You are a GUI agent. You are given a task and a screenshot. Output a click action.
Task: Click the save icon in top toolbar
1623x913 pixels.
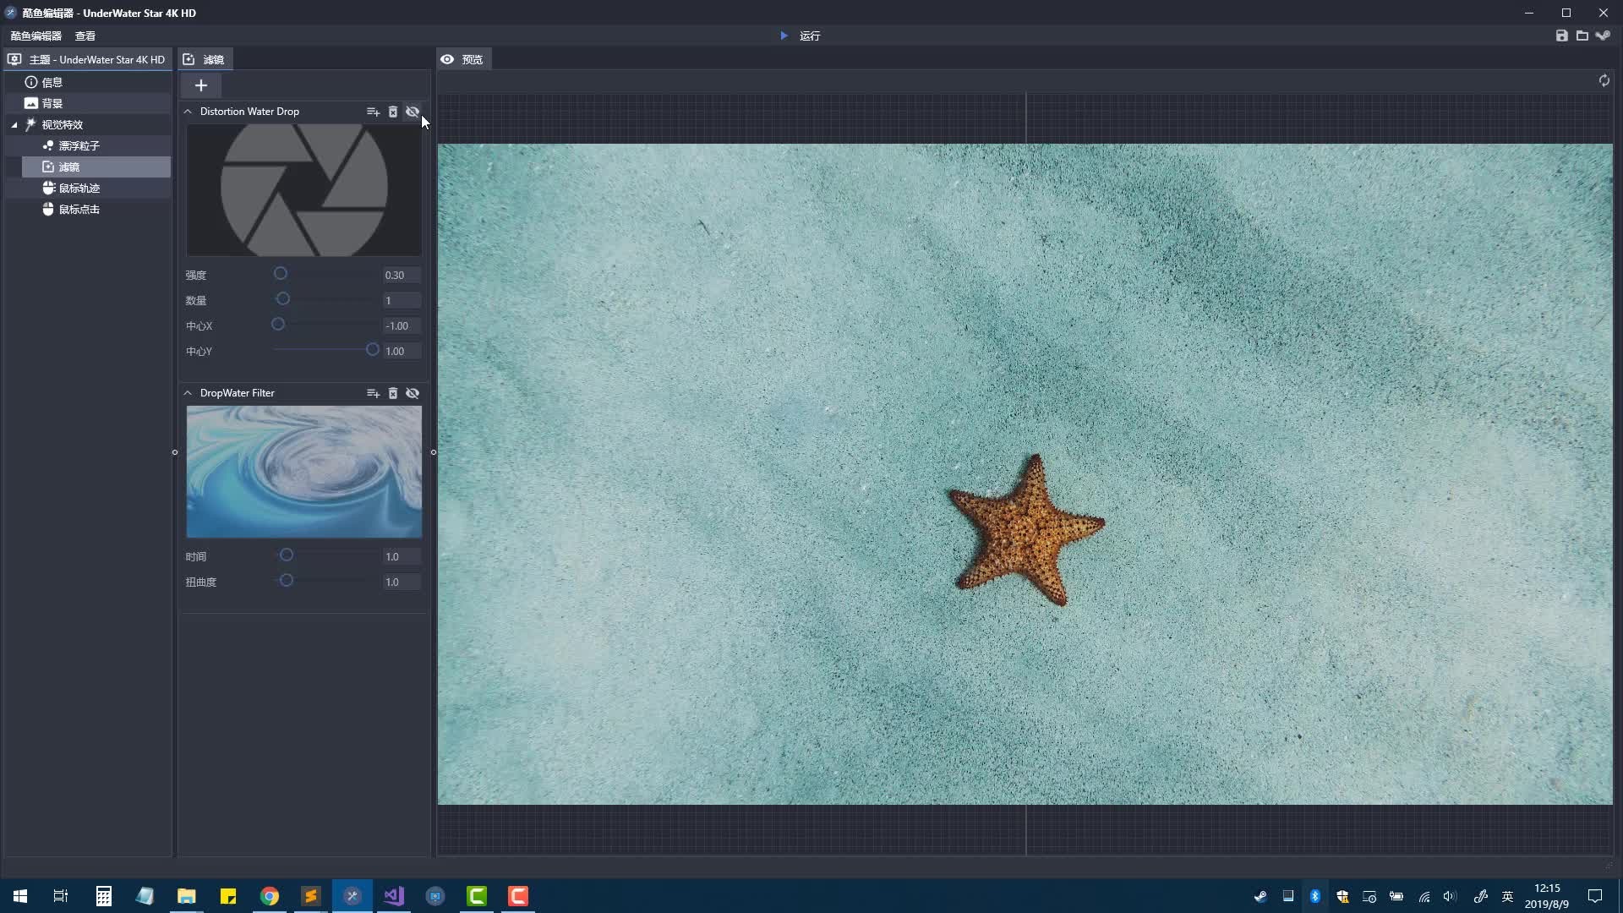tap(1561, 36)
